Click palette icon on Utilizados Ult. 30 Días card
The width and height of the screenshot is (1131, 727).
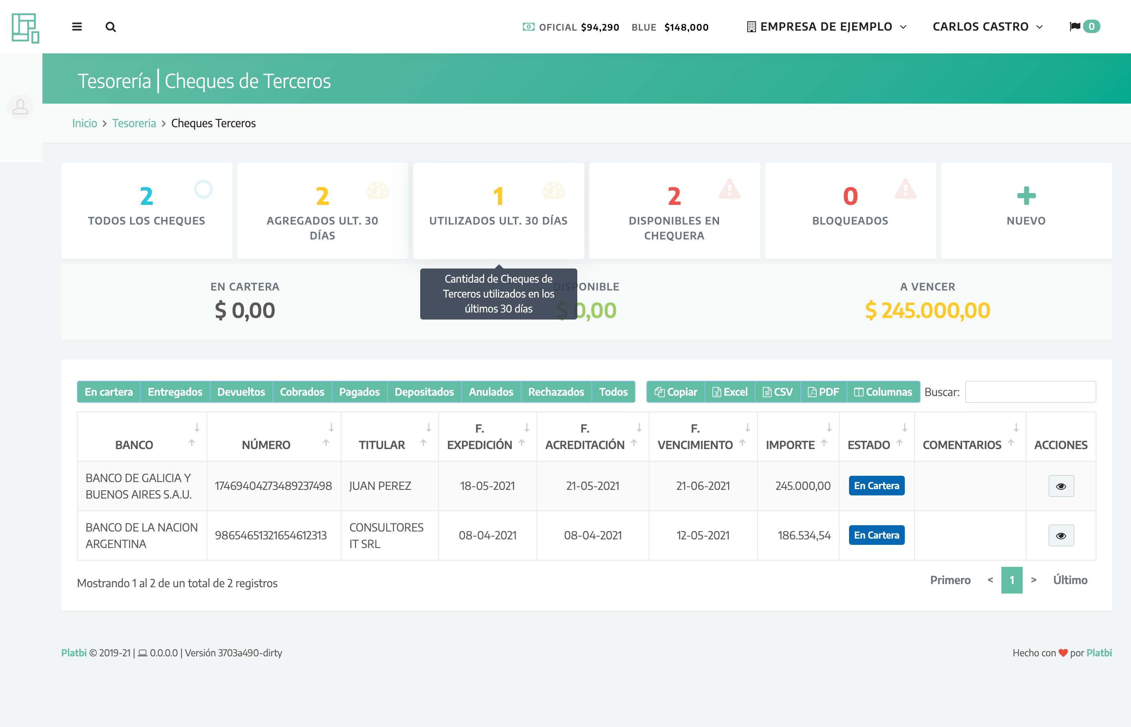point(553,190)
